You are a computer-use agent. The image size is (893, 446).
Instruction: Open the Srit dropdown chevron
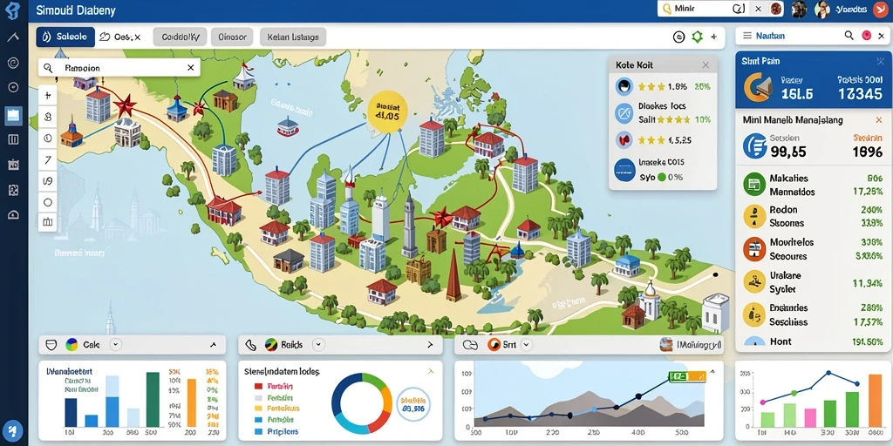(x=526, y=345)
